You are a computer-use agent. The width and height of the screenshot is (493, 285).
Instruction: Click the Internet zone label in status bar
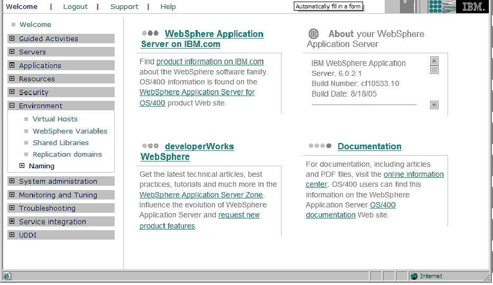pyautogui.click(x=431, y=276)
